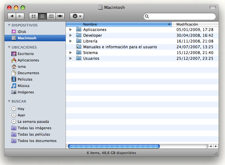Screen dimensions: 225x165
Task: Switch to list view
Action: click(x=42, y=16)
